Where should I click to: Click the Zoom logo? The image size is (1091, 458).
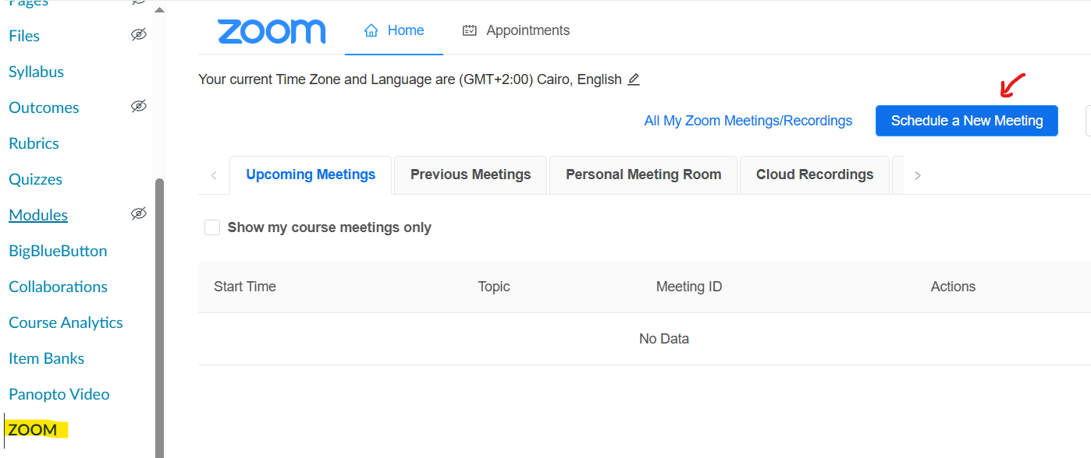(x=272, y=31)
